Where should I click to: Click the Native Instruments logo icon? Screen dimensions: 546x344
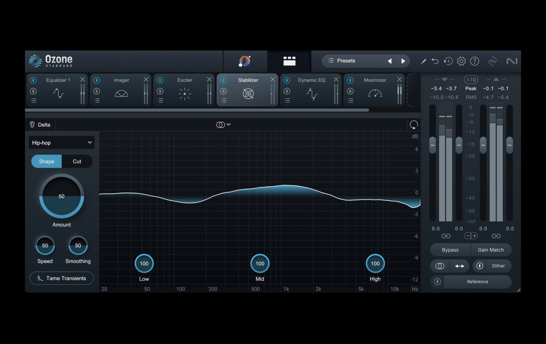point(512,61)
